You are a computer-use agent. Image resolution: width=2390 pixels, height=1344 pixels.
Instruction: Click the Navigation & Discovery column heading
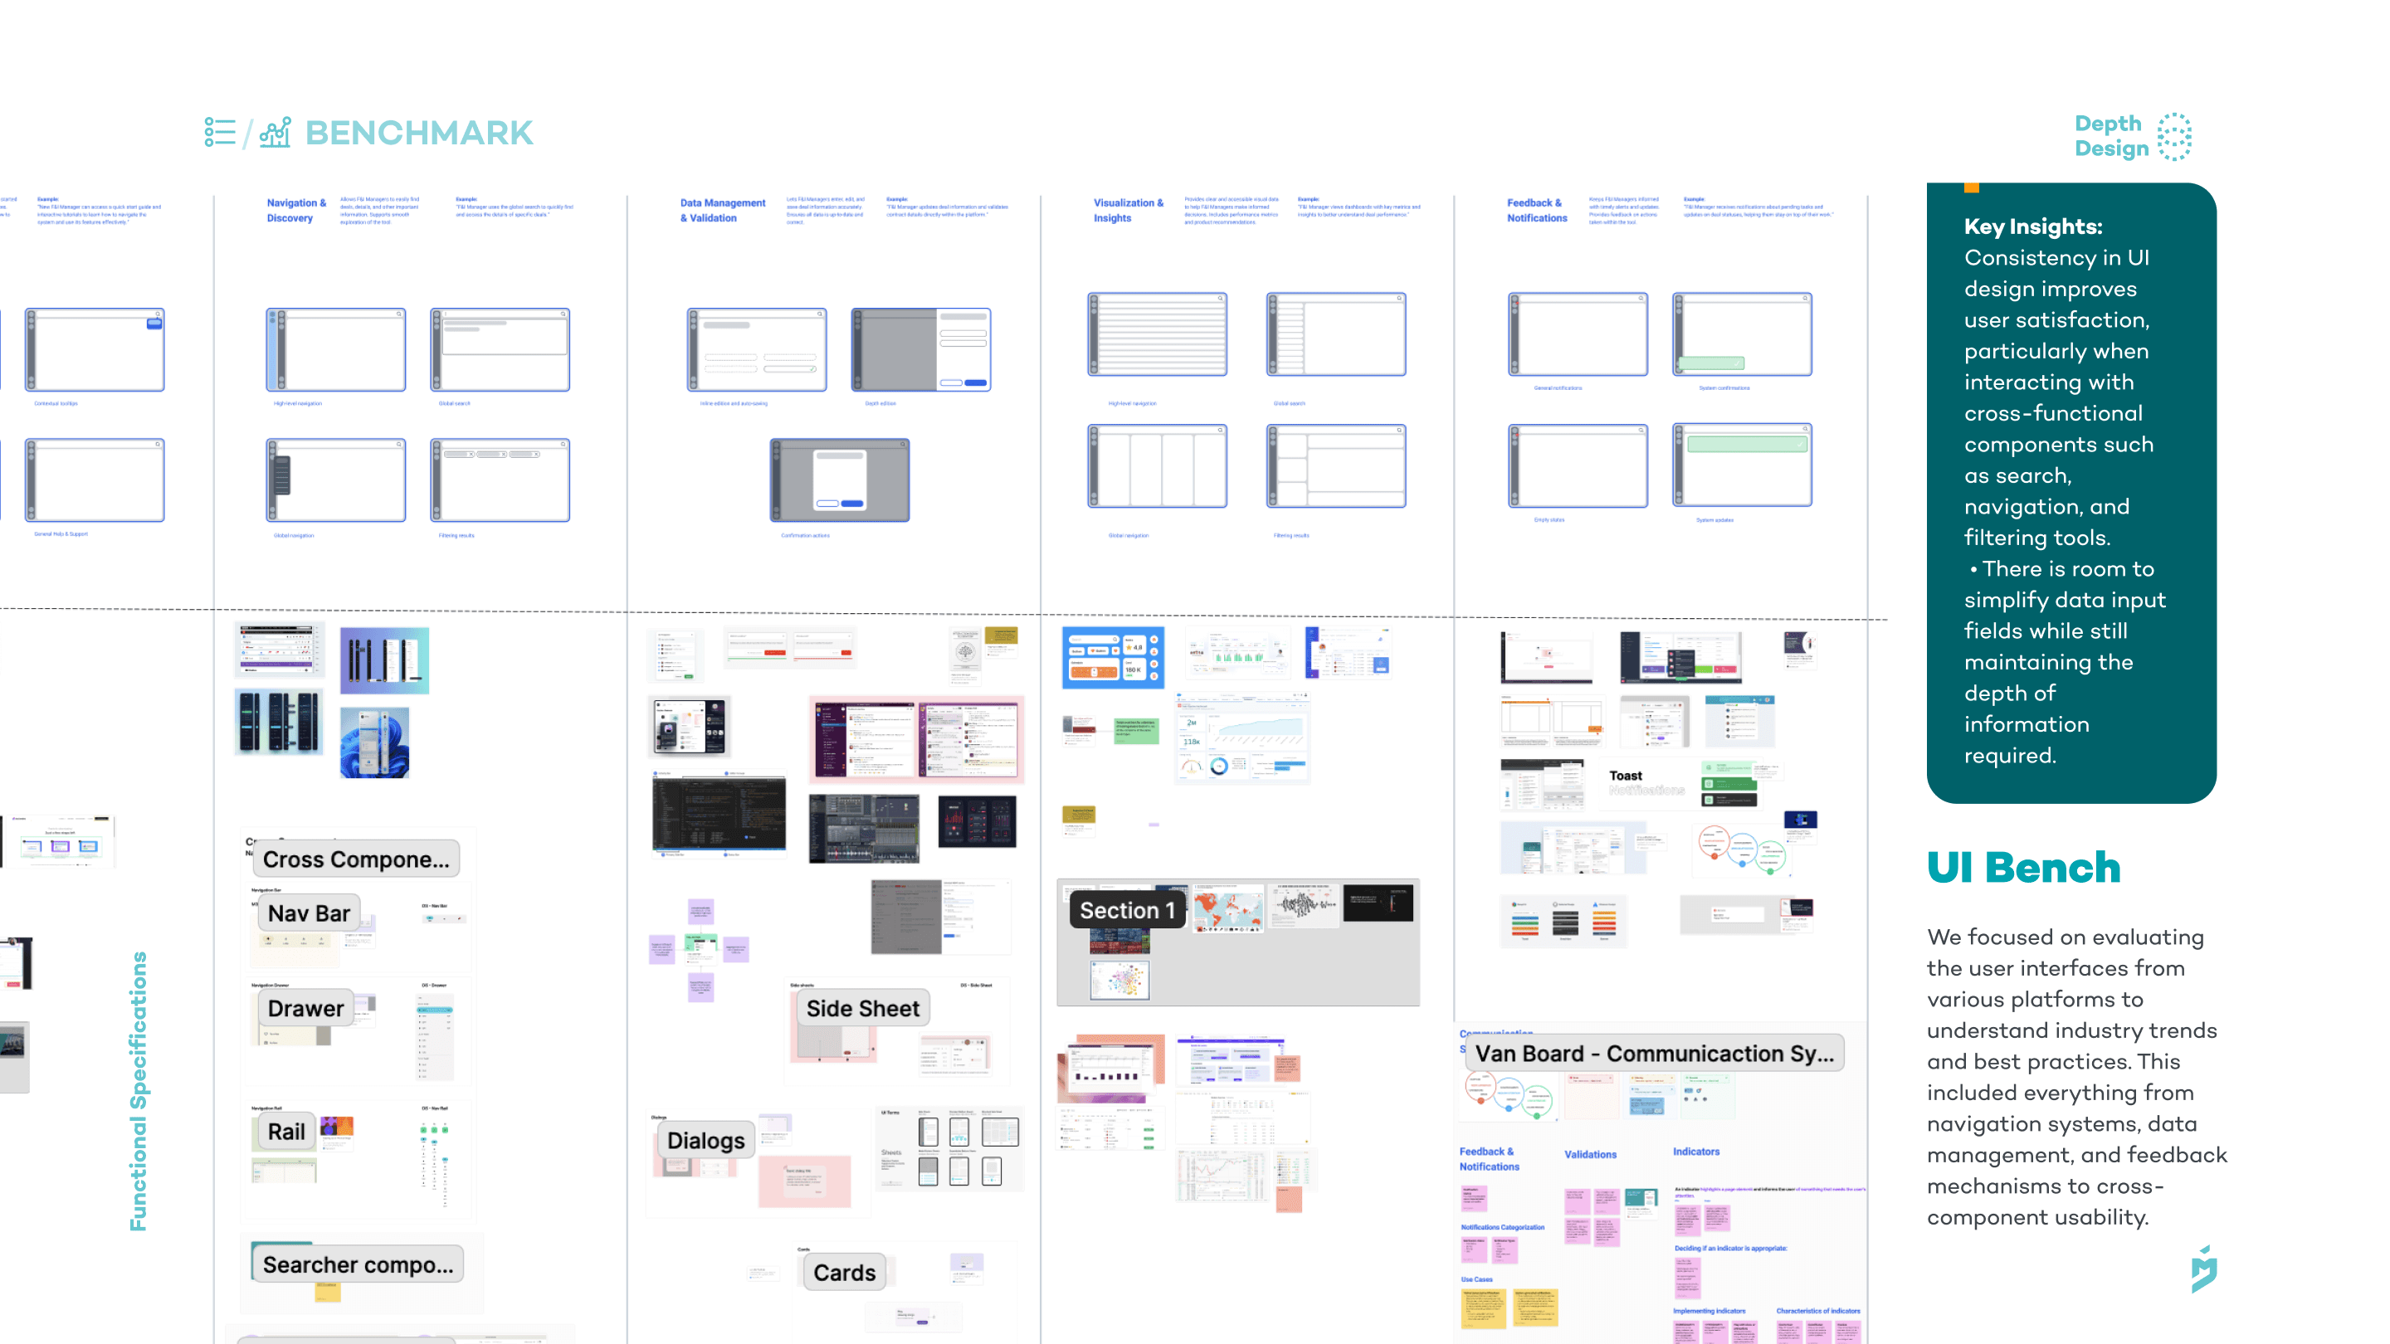(x=296, y=211)
